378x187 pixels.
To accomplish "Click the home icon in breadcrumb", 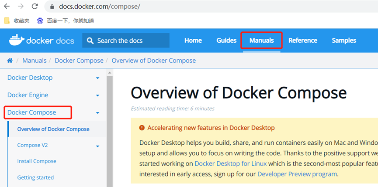I will point(10,61).
